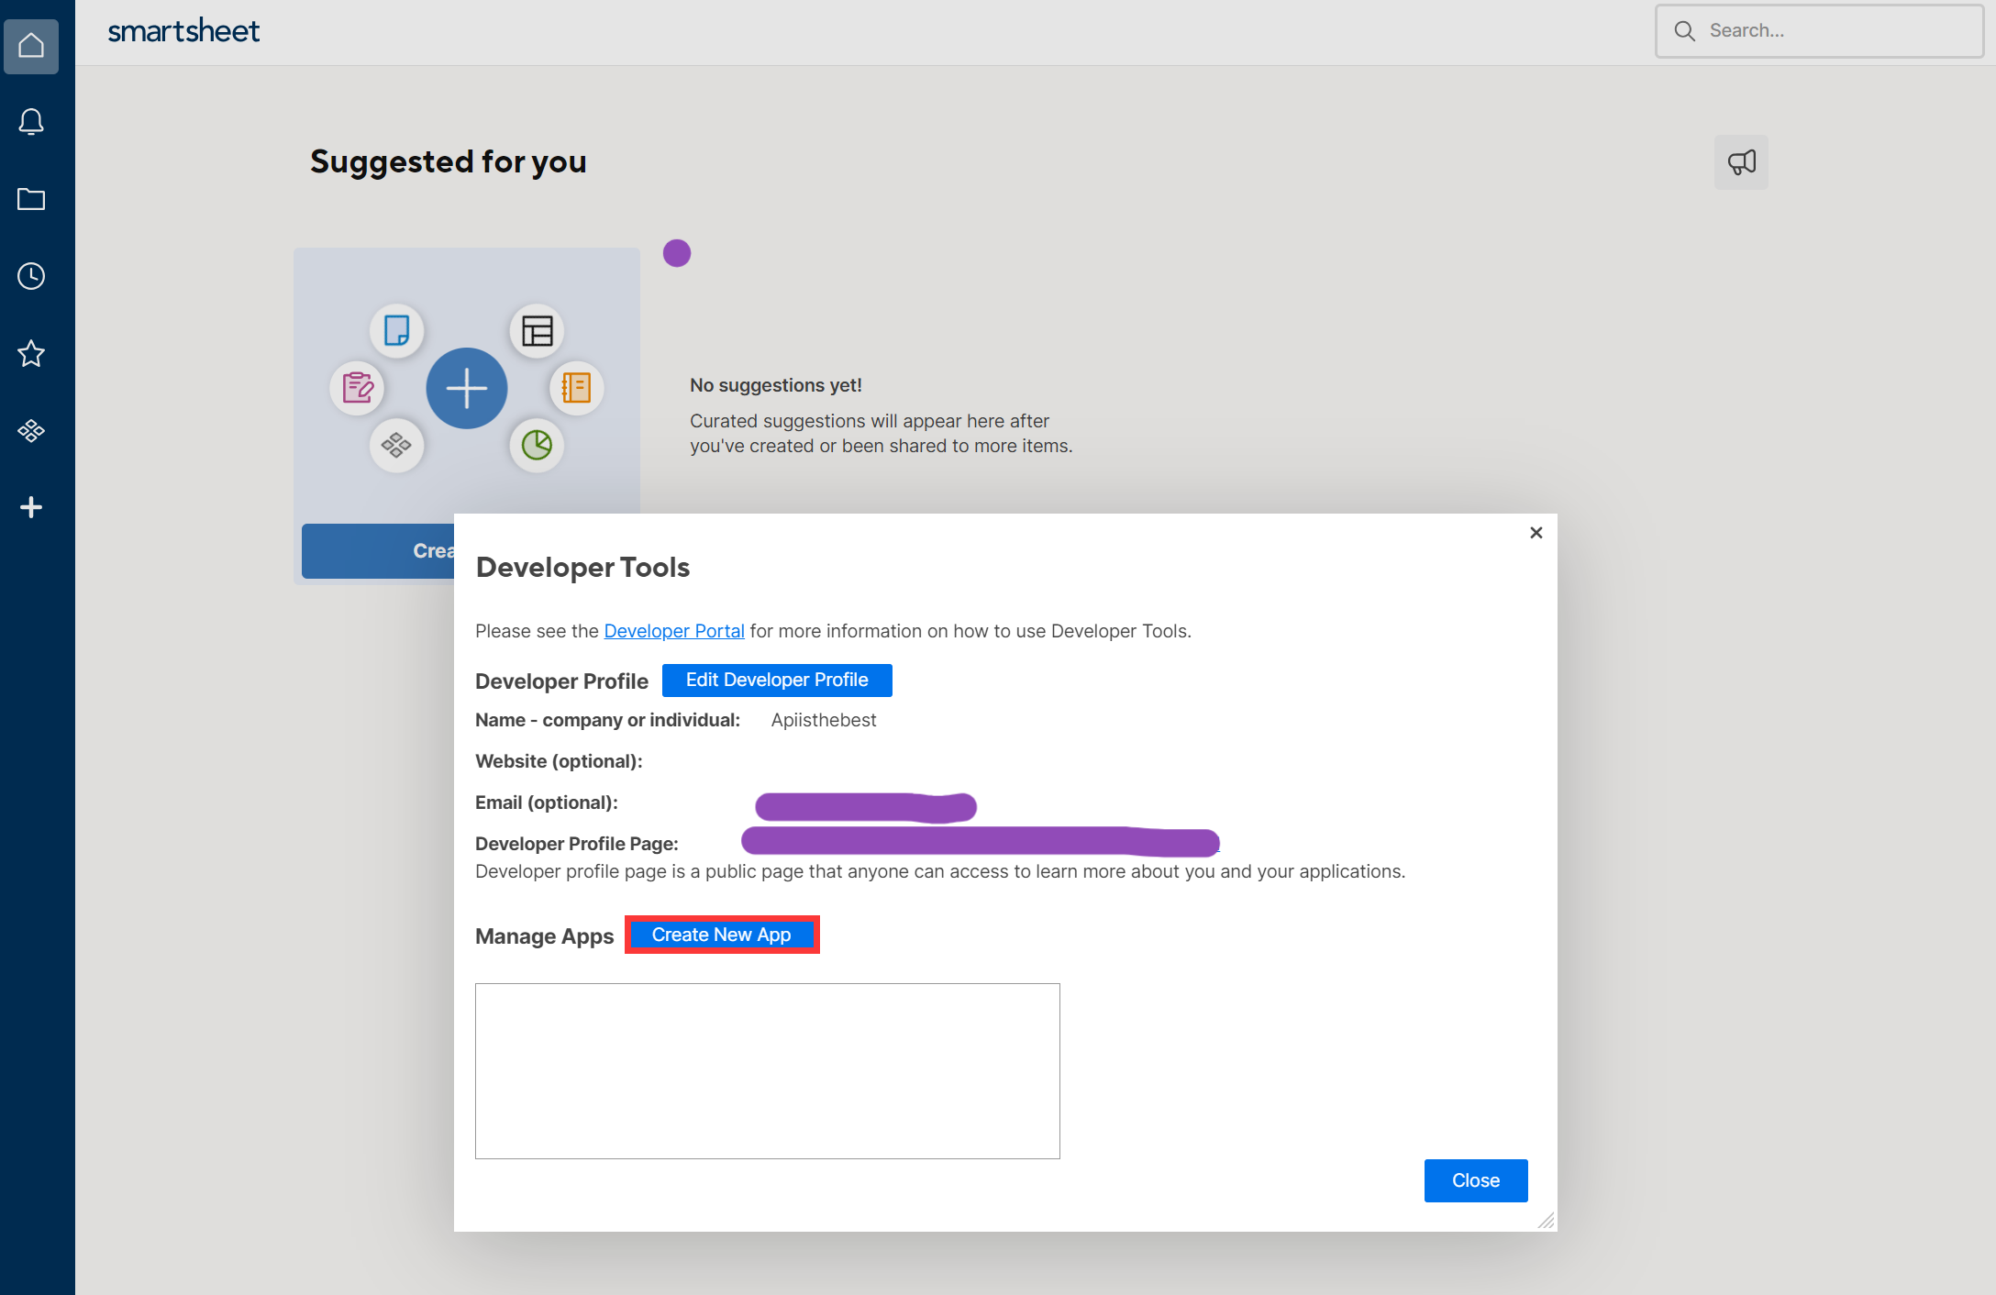Close Developer Tools dialog with X
The width and height of the screenshot is (1996, 1295).
click(1536, 533)
